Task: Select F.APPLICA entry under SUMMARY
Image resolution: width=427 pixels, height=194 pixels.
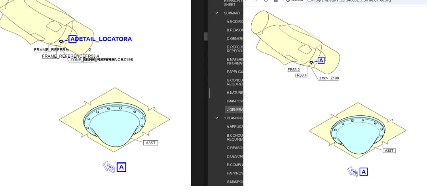Action: [x=235, y=72]
